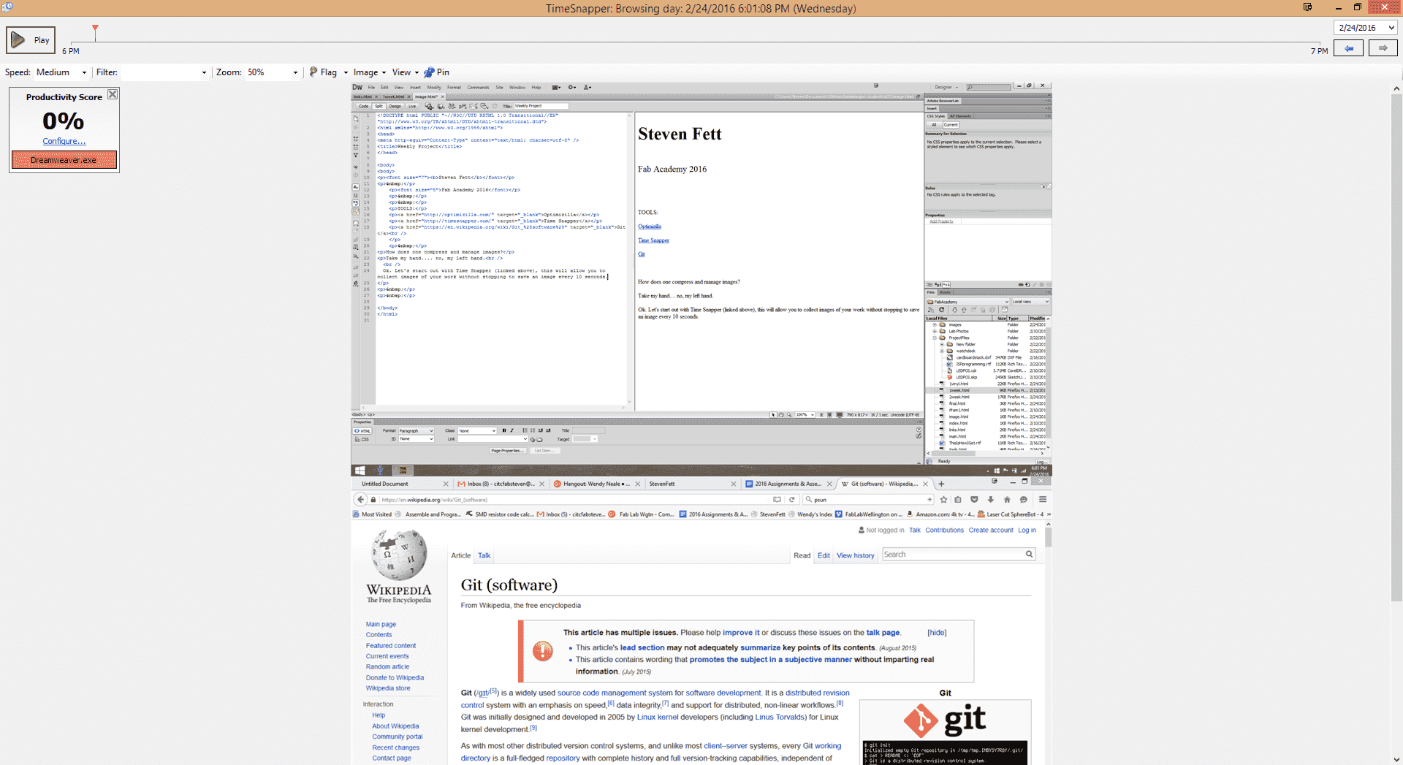This screenshot has height=765, width=1403.
Task: Click Page Properties... button
Action: [507, 451]
